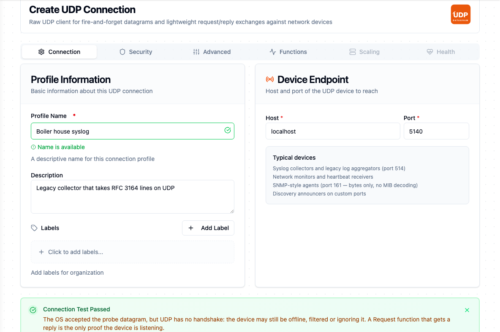Screen dimensions: 500x332
Task: Click the orange UDP Datagram logo
Action: pyautogui.click(x=460, y=14)
